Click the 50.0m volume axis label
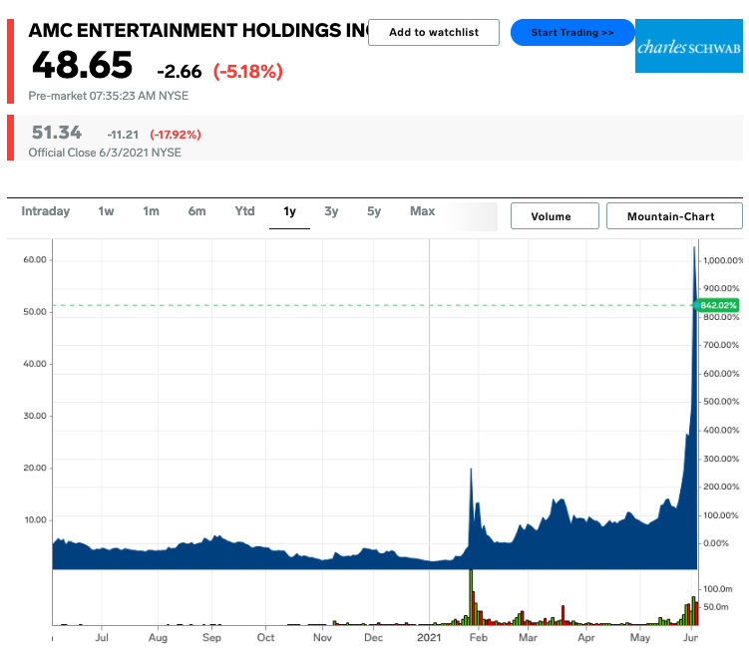749x649 pixels. click(x=716, y=607)
